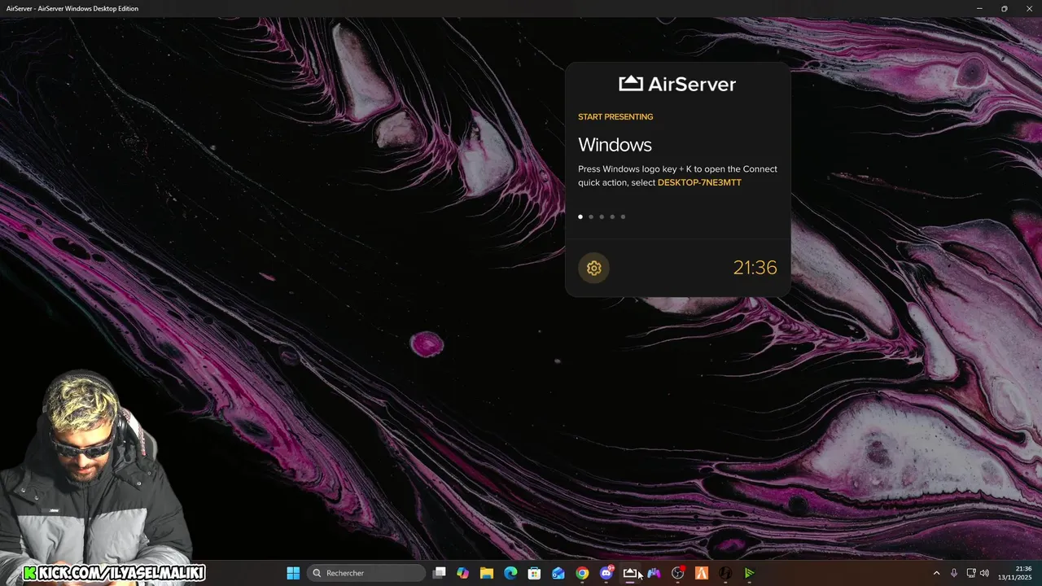Switch to the fourth slide indicator dot
The width and height of the screenshot is (1042, 586).
point(612,216)
